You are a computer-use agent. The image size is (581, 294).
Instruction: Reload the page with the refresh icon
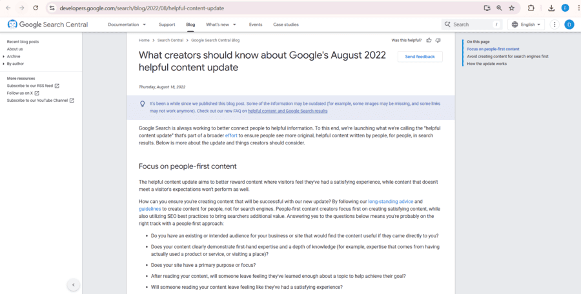(36, 8)
